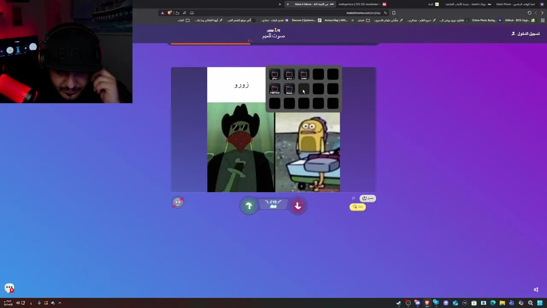The width and height of the screenshot is (547, 308).
Task: Open the second folder in the overlay's top row
Action: (289, 75)
